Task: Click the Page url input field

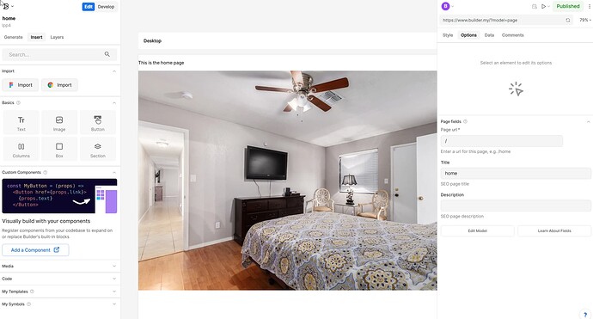Action: 502,141
